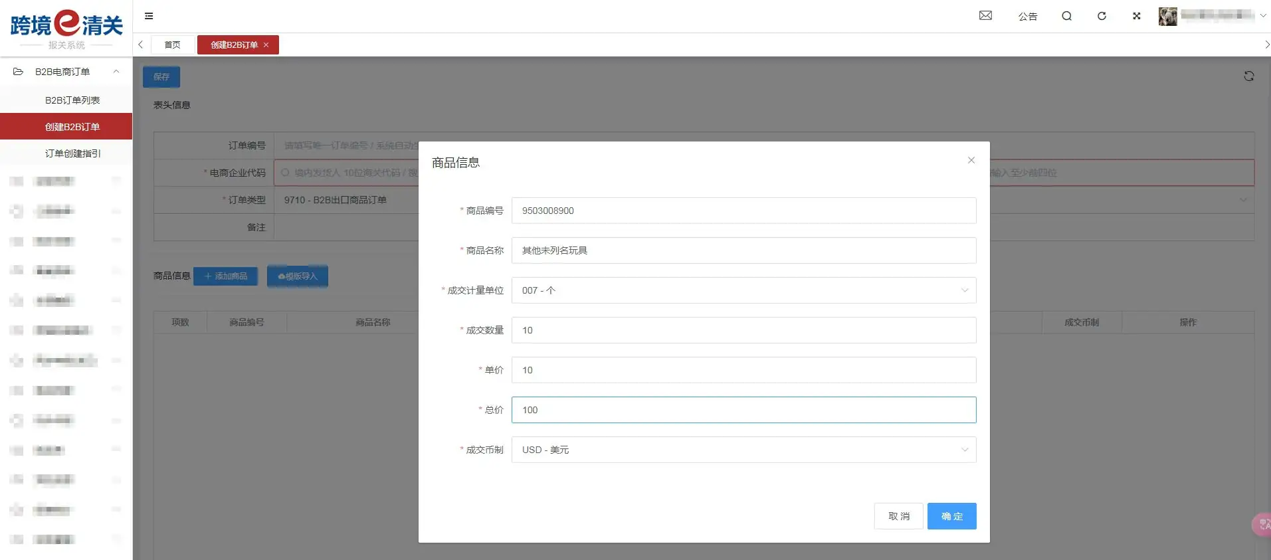Open the 成交币制 currency dropdown

(743, 450)
